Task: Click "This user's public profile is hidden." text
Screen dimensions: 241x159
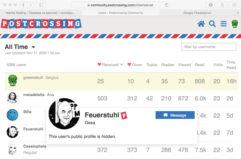Action: click(x=82, y=136)
